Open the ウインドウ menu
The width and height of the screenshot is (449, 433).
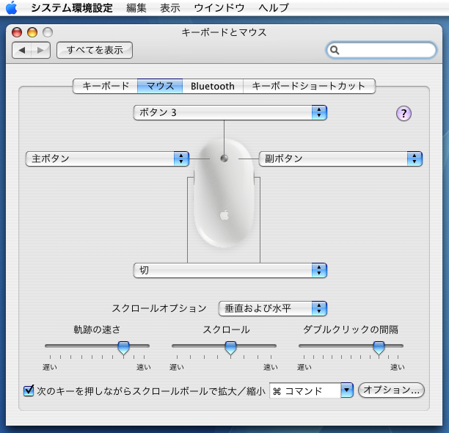coord(219,8)
